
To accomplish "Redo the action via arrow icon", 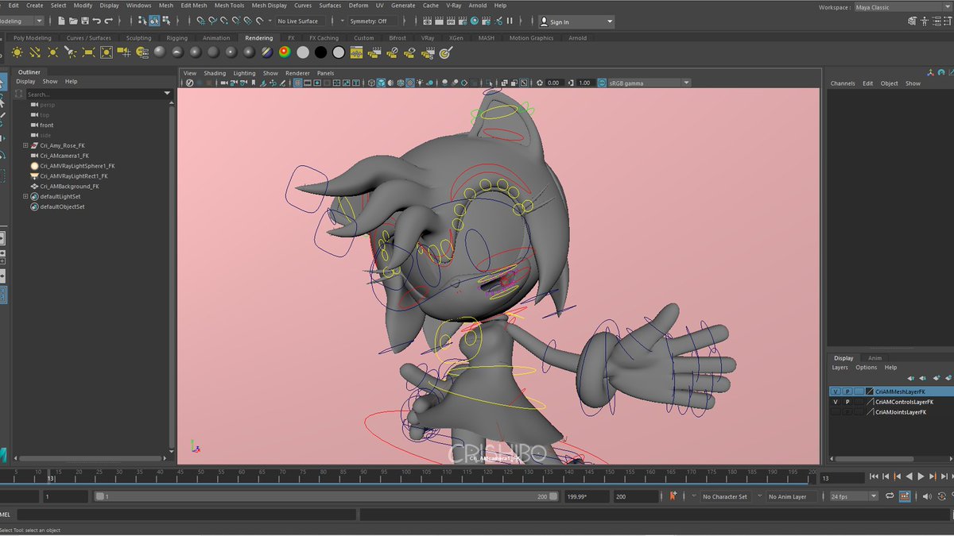I will (x=108, y=21).
